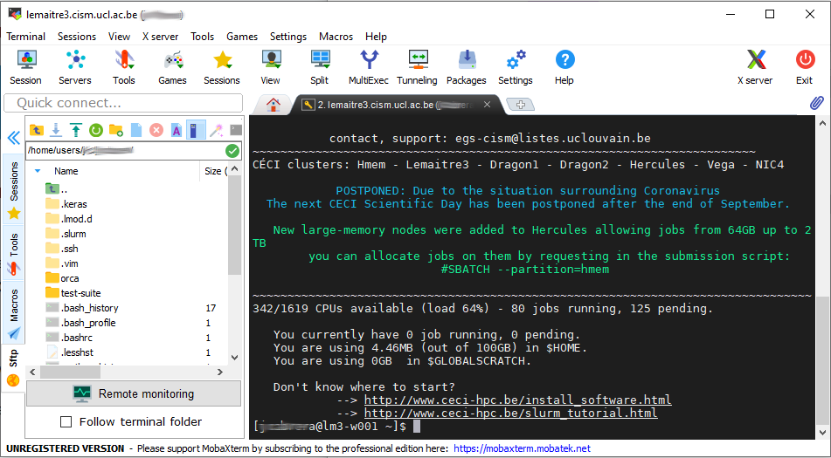The image size is (831, 458).
Task: Toggle the highlighted blue panel icon in SFTP toolbar
Action: pos(196,130)
